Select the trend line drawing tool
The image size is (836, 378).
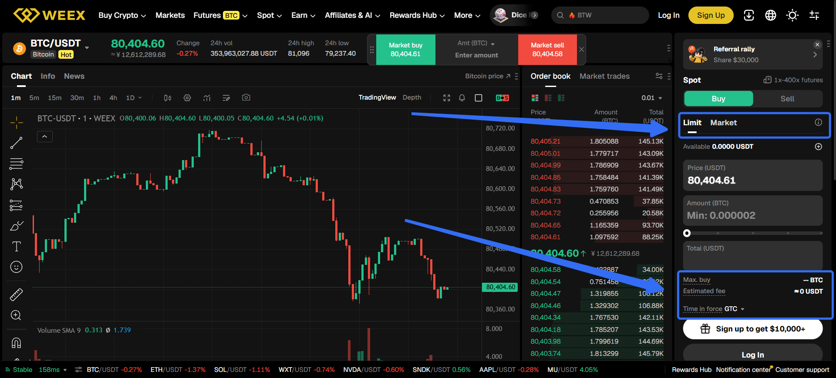pyautogui.click(x=17, y=143)
